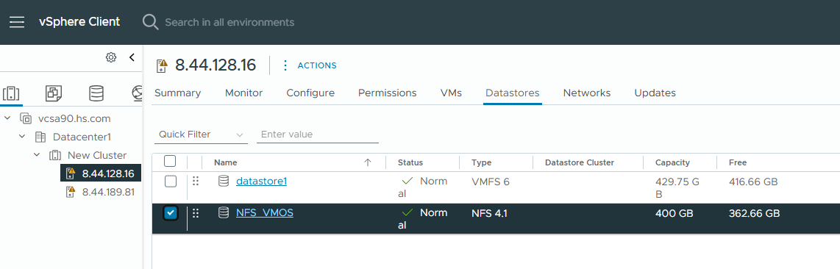Click the Enter value filter field

pyautogui.click(x=318, y=134)
